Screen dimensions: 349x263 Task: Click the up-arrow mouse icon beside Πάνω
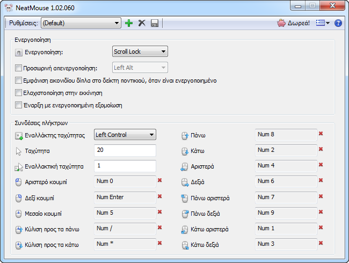[185, 135]
